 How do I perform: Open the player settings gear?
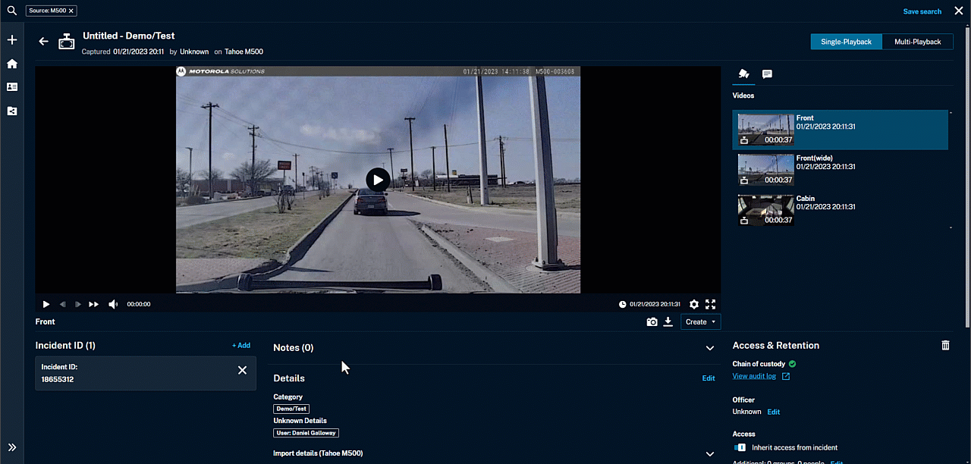693,304
